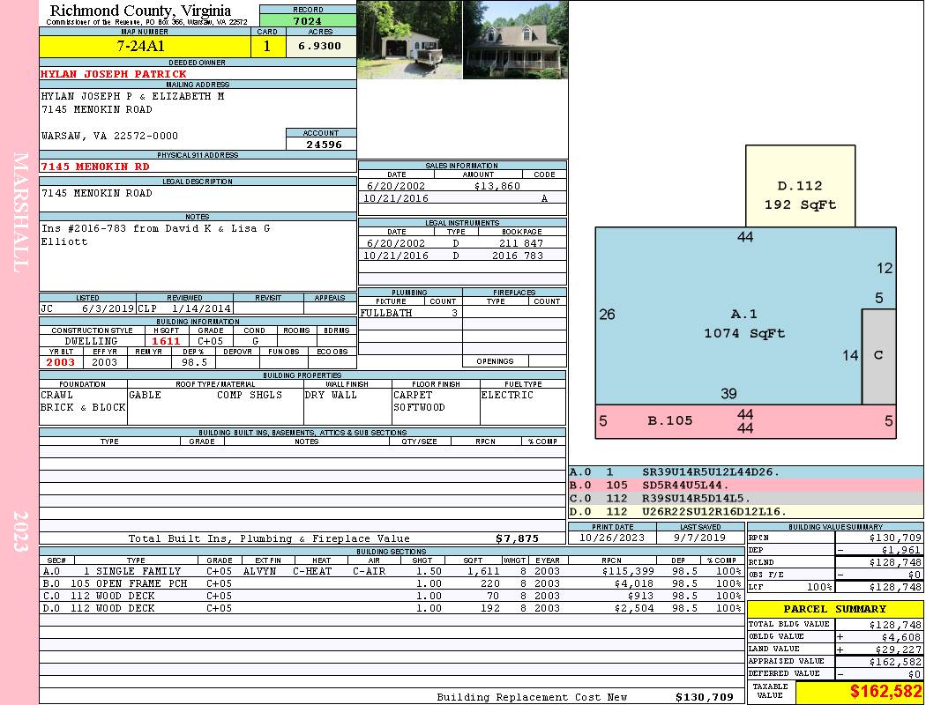Select CRAWL foundation entry
Image resolution: width=926 pixels, height=705 pixels.
point(56,396)
